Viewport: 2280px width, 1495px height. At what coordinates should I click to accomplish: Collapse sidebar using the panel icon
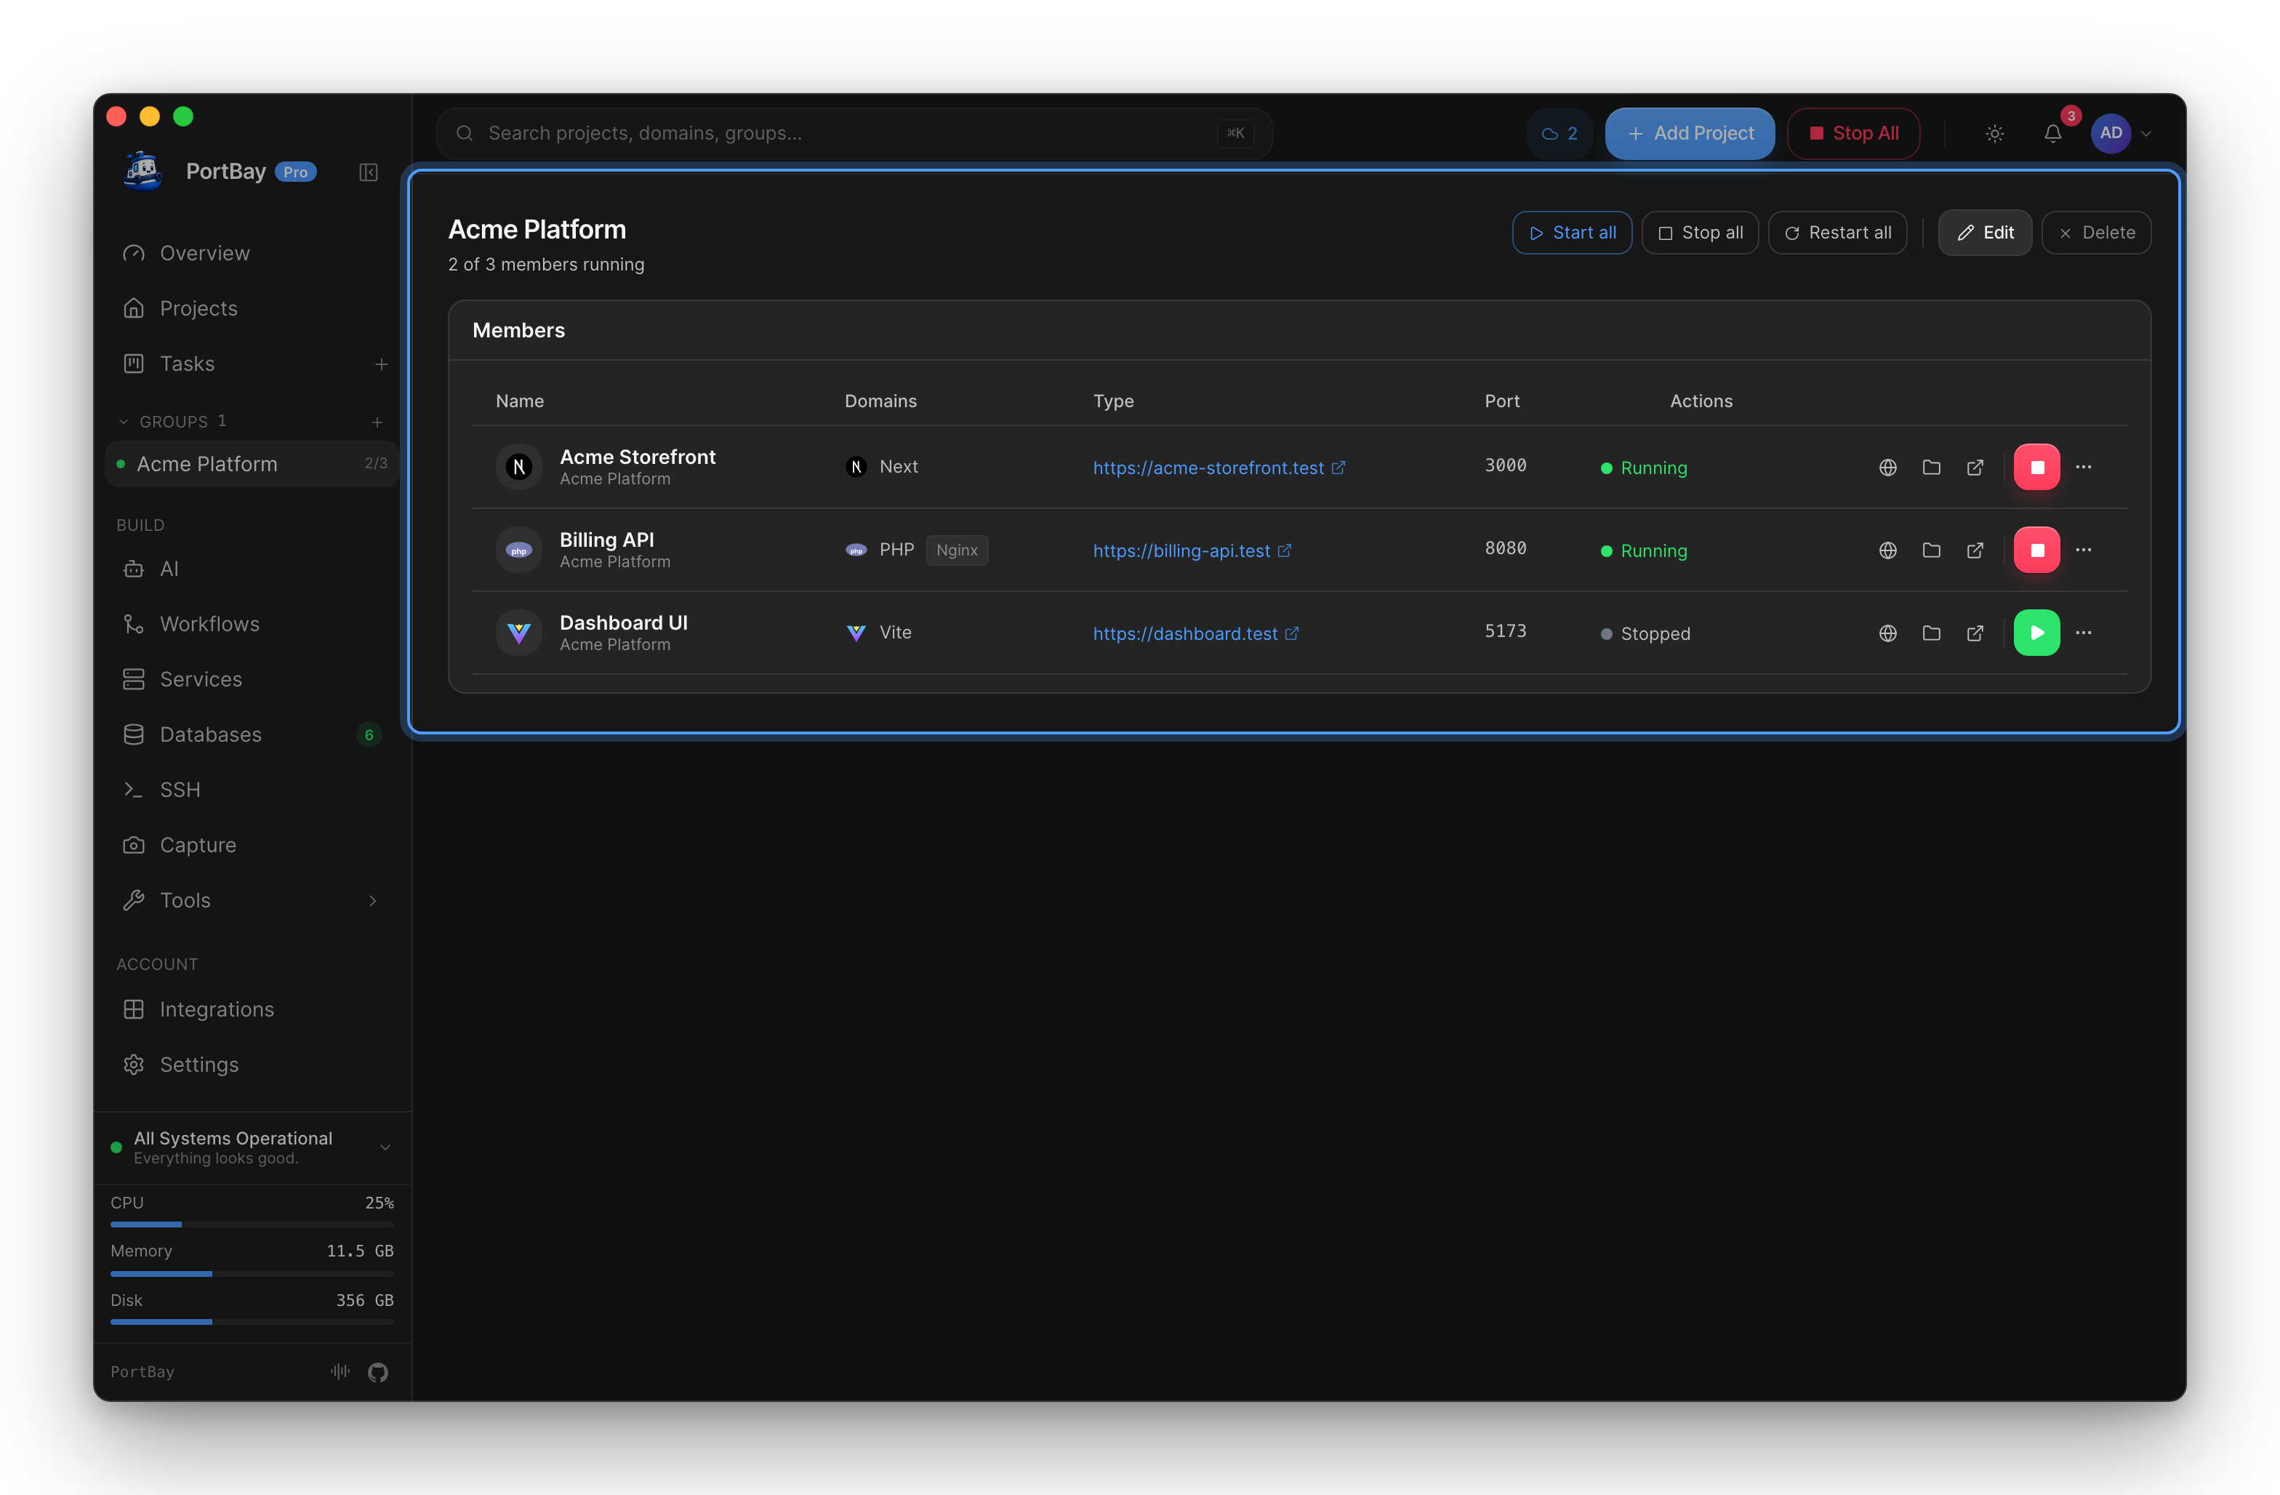368,172
